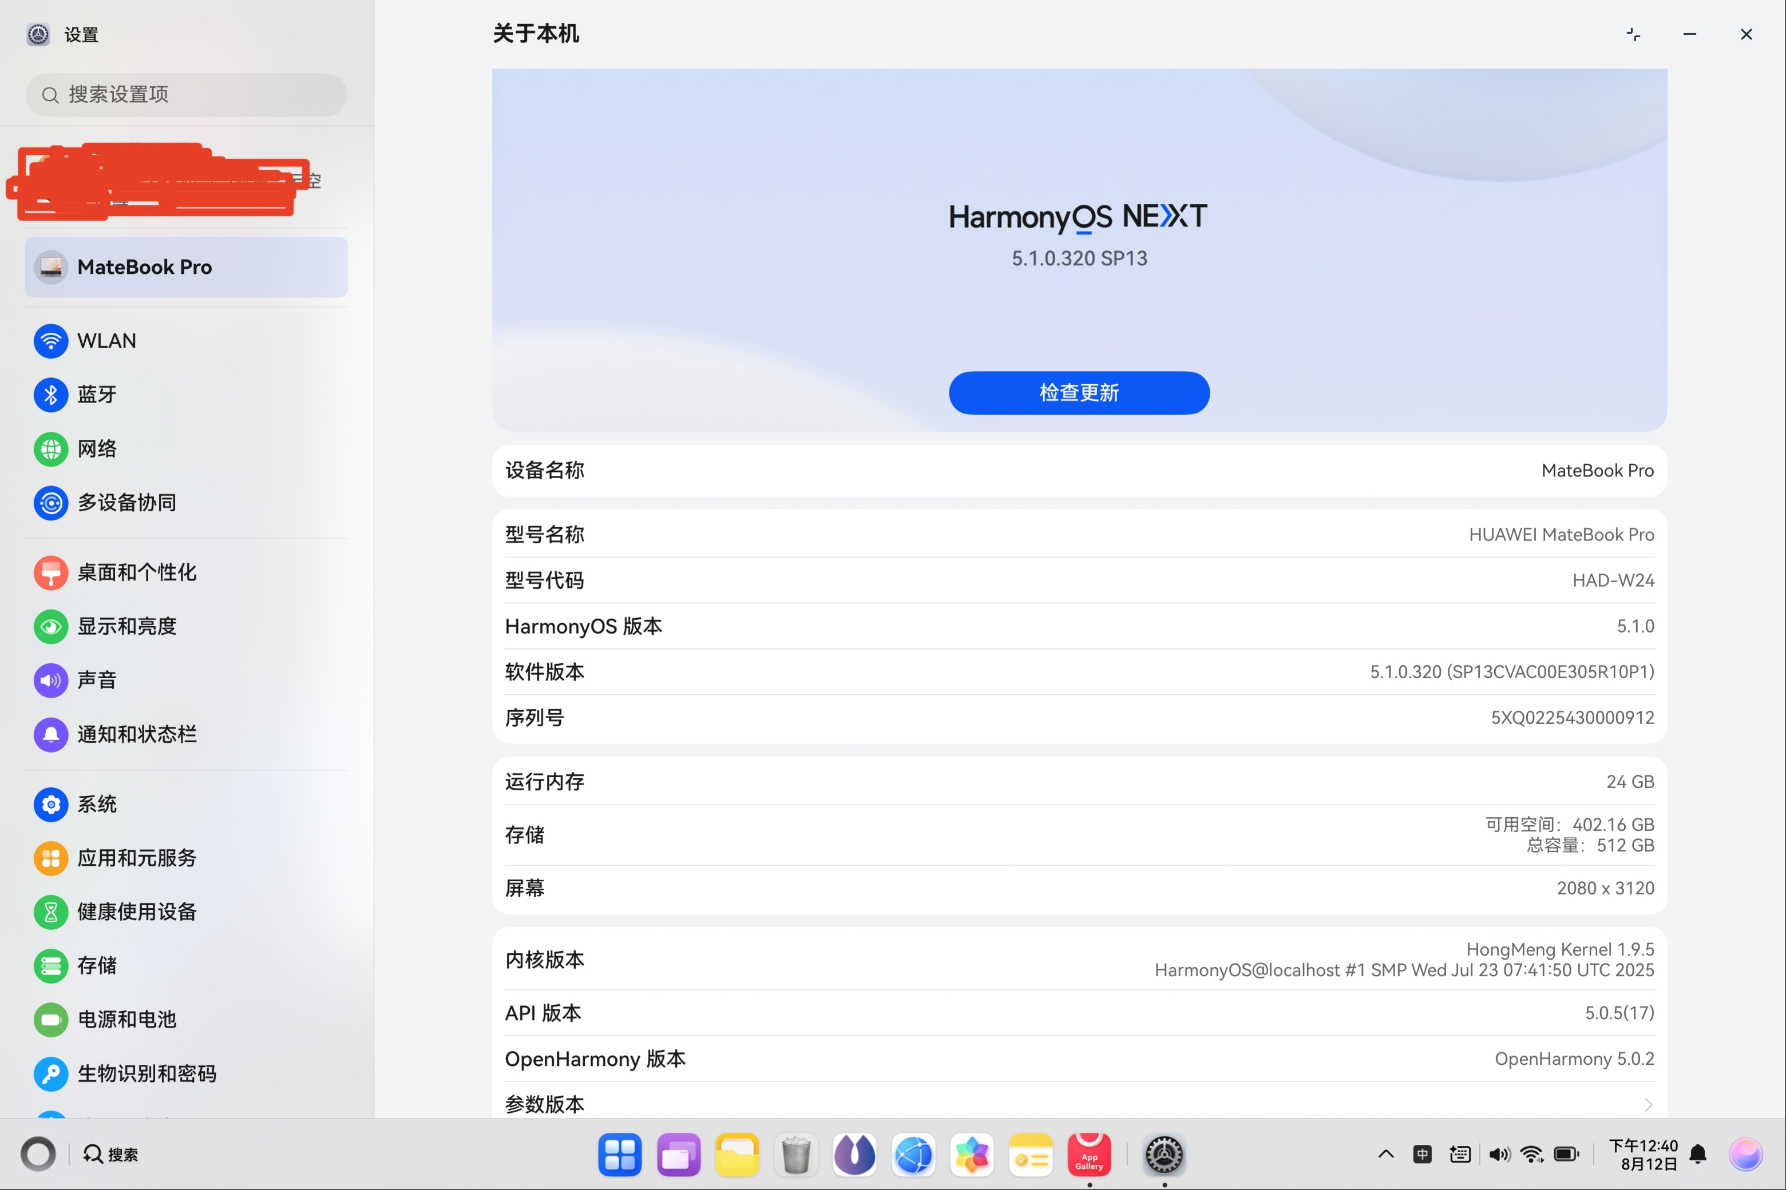1786x1190 pixels.
Task: Open 生物识别和密码 settings
Action: 186,1073
